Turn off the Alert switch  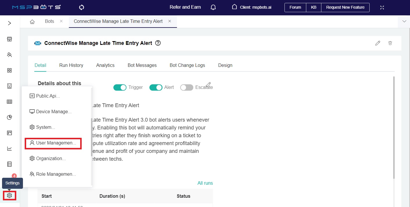pos(156,87)
